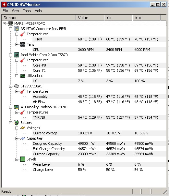
Task: Select the Core #0 row
Action: pyautogui.click(x=99, y=65)
